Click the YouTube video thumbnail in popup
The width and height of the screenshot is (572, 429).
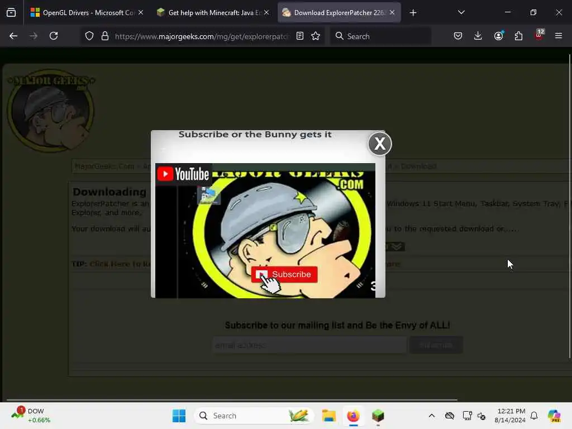coord(265,231)
